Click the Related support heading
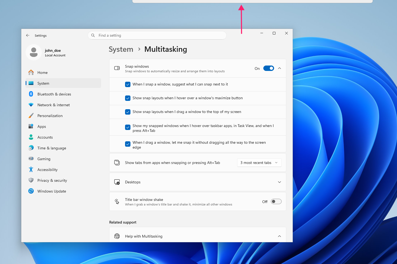397x264 pixels. coord(123,222)
